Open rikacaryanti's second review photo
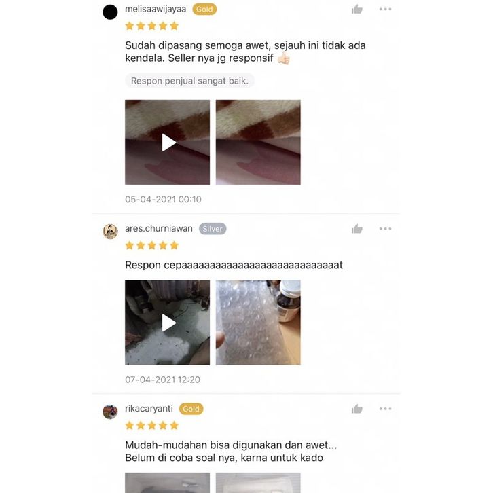The image size is (493, 493). coord(258,483)
